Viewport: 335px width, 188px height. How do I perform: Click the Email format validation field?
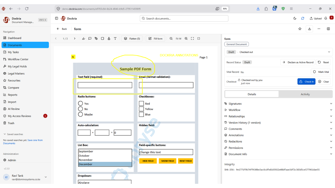click(166, 85)
